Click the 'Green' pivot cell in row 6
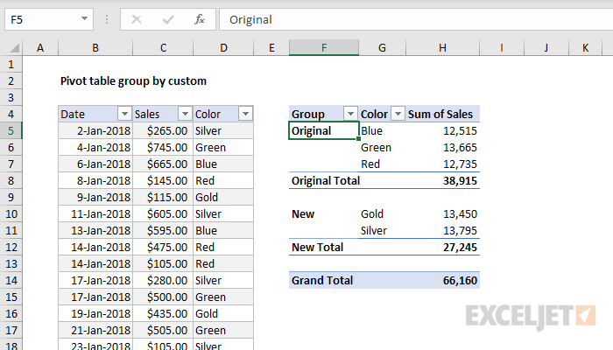 (382, 147)
